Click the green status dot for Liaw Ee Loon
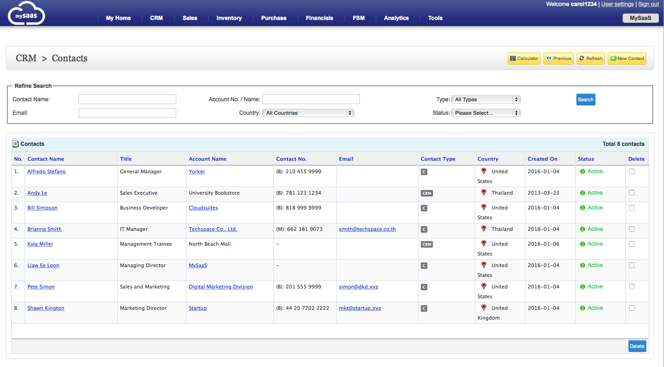 (x=583, y=265)
